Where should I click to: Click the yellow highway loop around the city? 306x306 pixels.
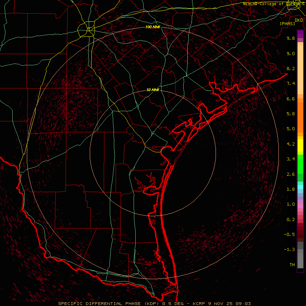click(x=86, y=30)
